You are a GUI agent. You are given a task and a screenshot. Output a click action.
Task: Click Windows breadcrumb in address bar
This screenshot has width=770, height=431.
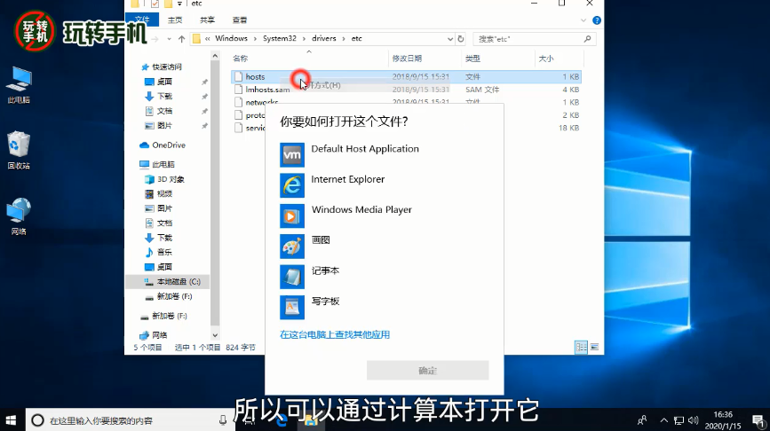pyautogui.click(x=231, y=38)
